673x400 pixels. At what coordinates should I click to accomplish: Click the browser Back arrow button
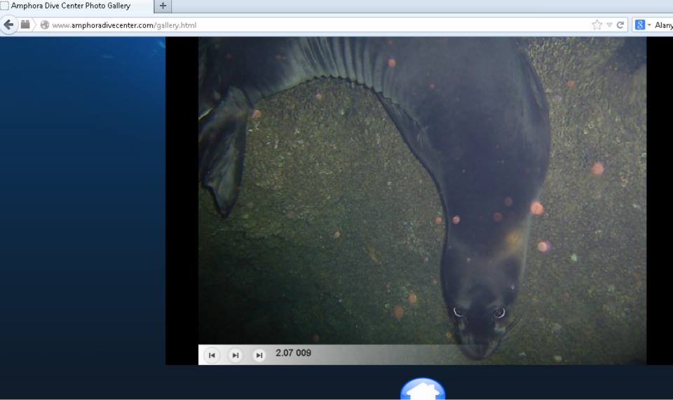[8, 25]
